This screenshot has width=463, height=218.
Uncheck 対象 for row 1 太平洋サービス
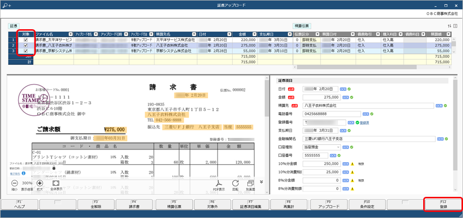(26, 40)
